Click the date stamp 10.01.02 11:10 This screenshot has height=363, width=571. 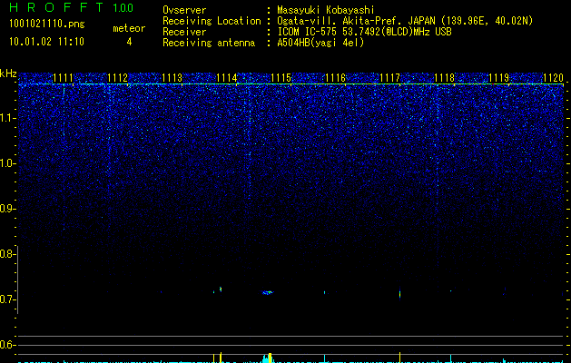(46, 42)
